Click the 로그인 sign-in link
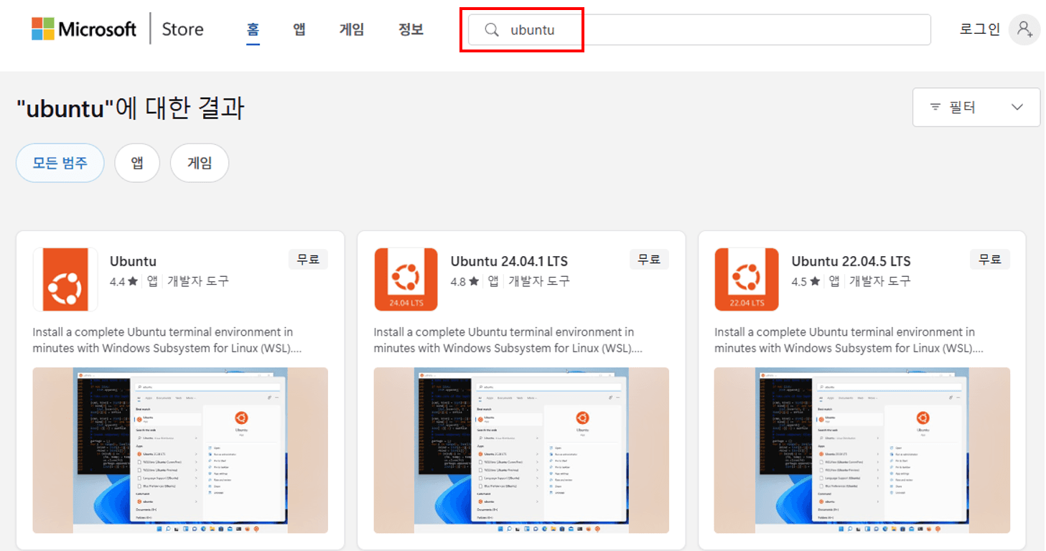The height and width of the screenshot is (551, 1046). (979, 29)
